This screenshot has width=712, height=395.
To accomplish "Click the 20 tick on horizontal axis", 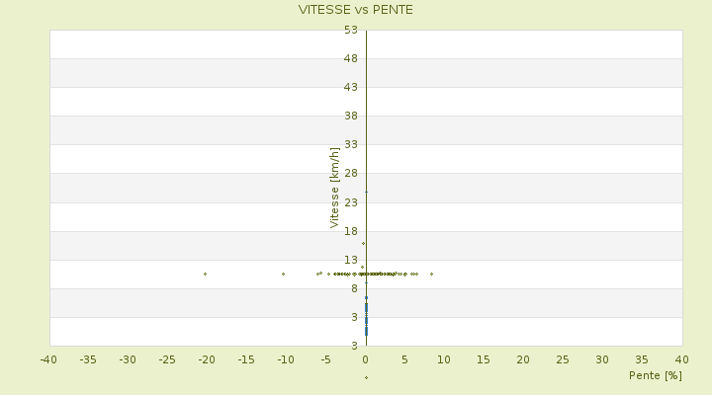I will (x=523, y=359).
